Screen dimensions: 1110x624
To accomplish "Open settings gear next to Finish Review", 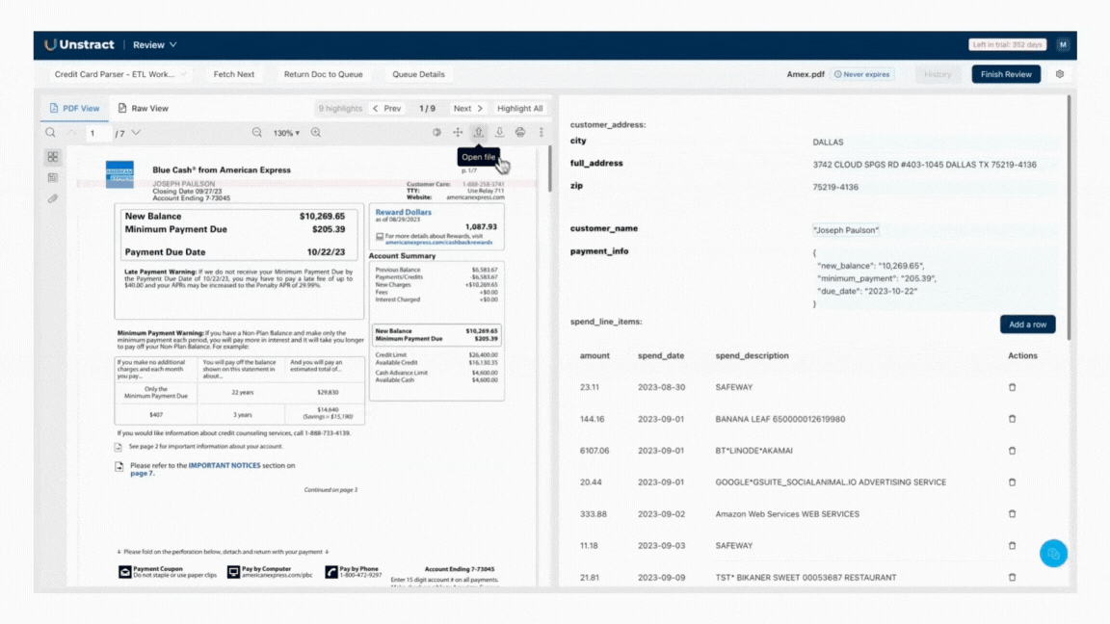I will point(1060,74).
